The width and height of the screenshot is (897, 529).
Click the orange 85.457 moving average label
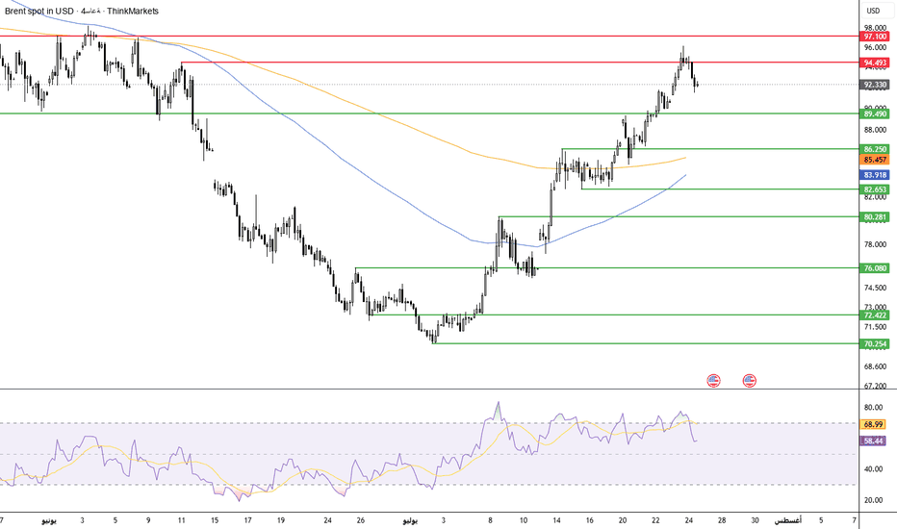(x=875, y=160)
